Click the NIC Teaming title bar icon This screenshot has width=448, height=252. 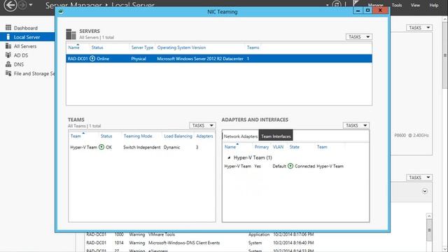coord(61,12)
